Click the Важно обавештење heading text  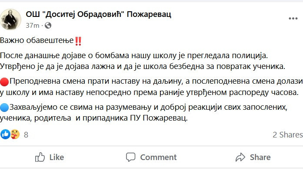pos(37,40)
